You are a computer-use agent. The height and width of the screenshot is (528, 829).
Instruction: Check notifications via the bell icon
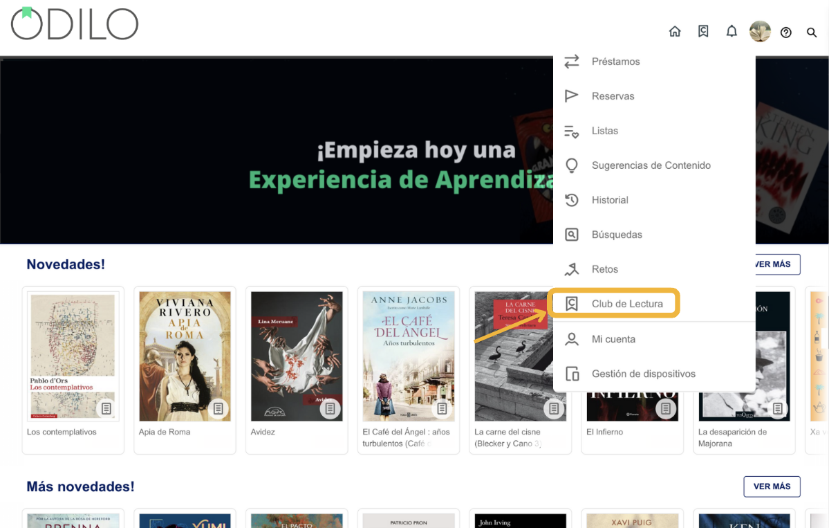pyautogui.click(x=732, y=31)
